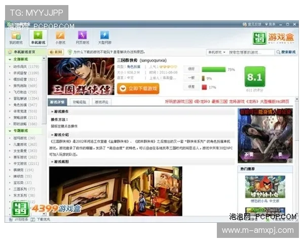Select the 角色扮演 (547) category
Image resolution: width=304 pixels, height=243 pixels.
[25, 105]
